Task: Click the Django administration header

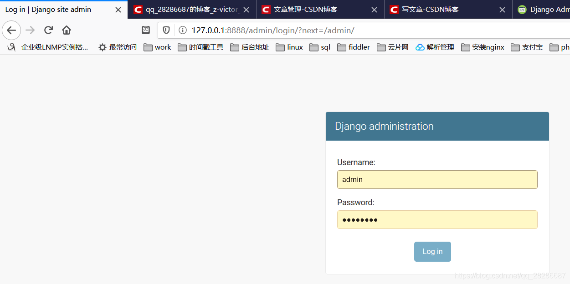Action: [384, 127]
